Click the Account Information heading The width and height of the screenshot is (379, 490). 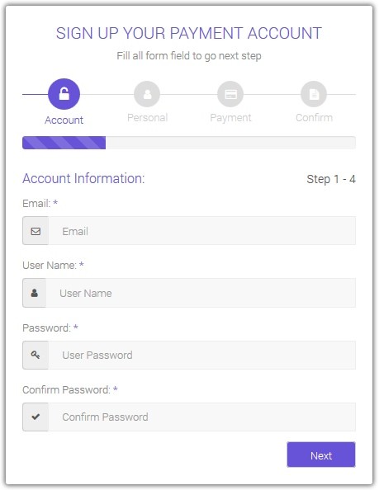83,178
